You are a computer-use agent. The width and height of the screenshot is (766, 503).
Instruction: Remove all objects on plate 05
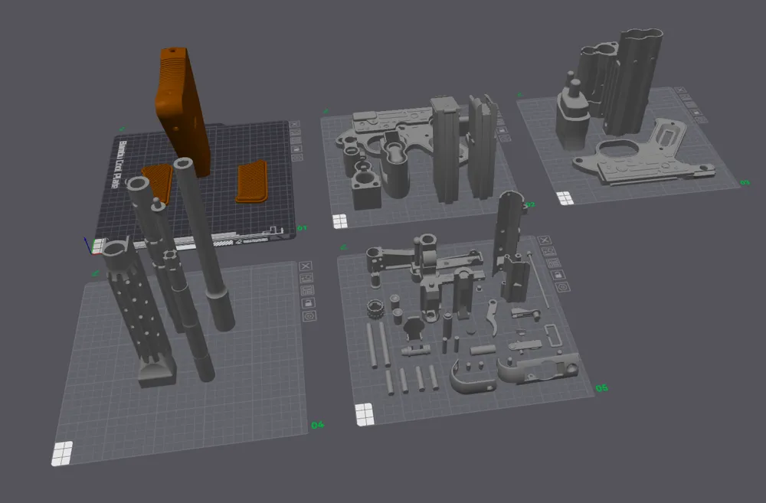[x=544, y=240]
